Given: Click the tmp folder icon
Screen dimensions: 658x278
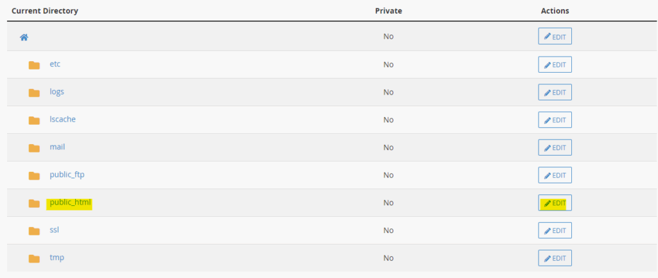Looking at the screenshot, I should tap(35, 259).
